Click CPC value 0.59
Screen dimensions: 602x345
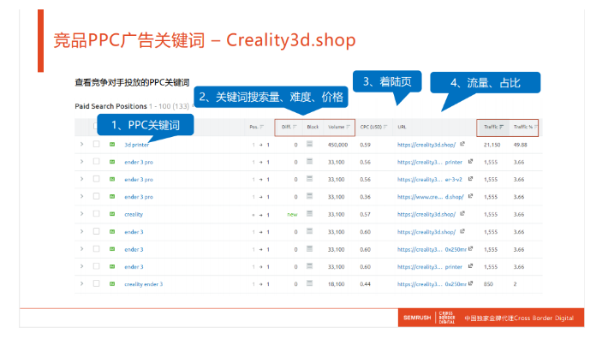[x=365, y=145]
